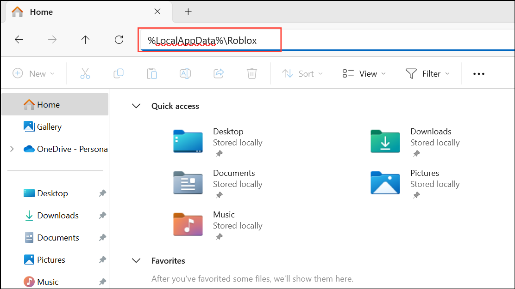Click the pin icon beside sidebar Documents
This screenshot has width=515, height=289.
102,238
